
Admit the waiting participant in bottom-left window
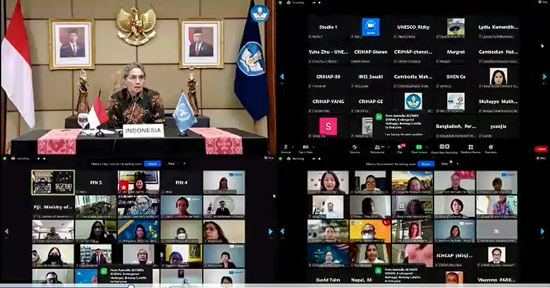152,164
